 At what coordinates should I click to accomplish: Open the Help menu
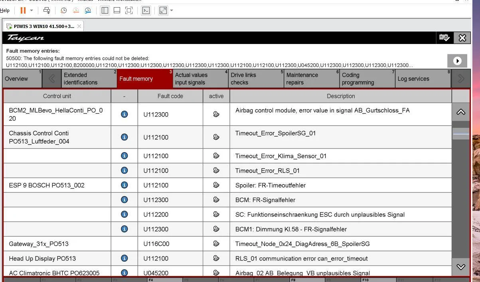point(5,10)
